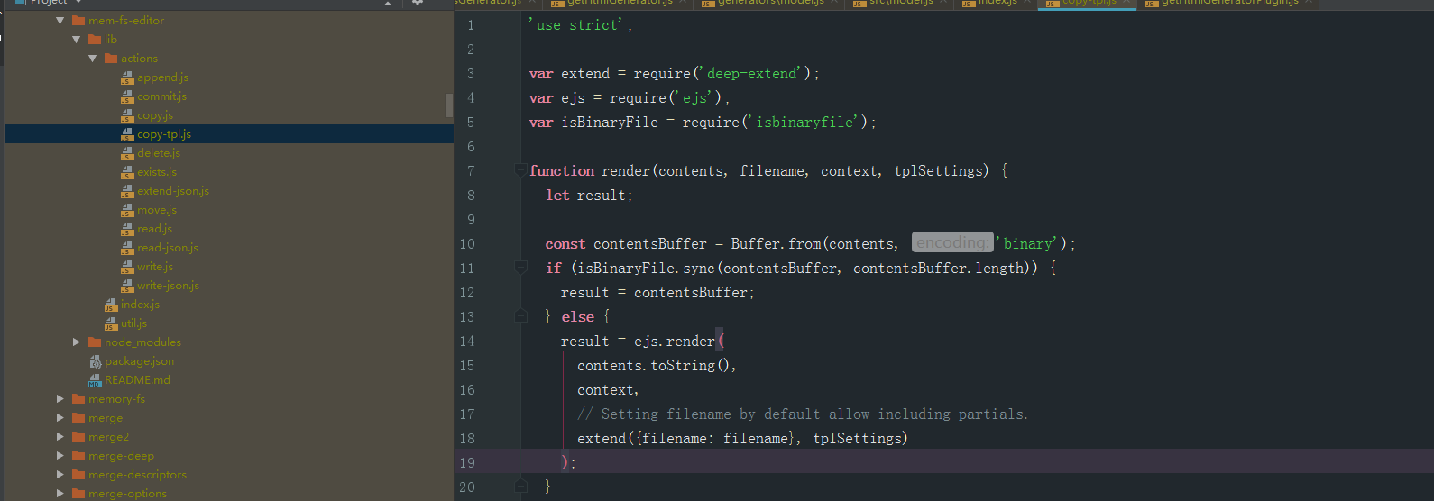Viewport: 1434px width, 501px height.
Task: Toggle the fold marker on line 20
Action: (520, 486)
